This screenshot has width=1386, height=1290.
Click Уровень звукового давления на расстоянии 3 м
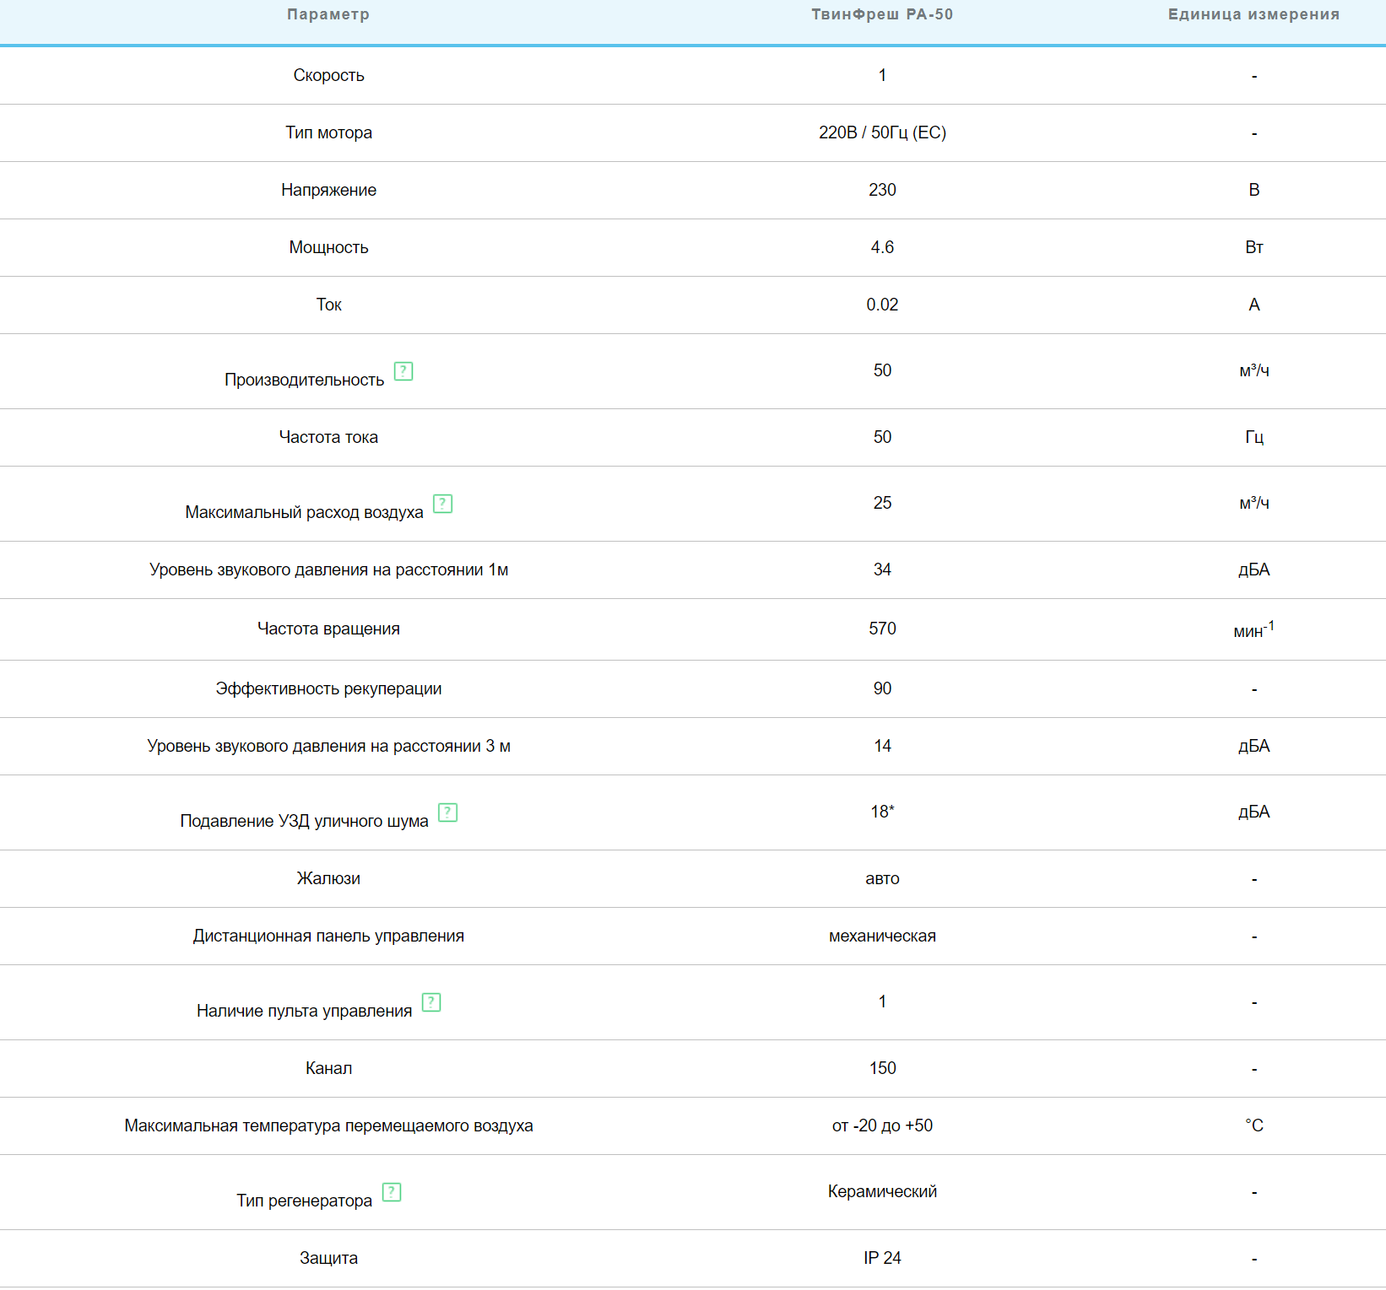coord(328,746)
